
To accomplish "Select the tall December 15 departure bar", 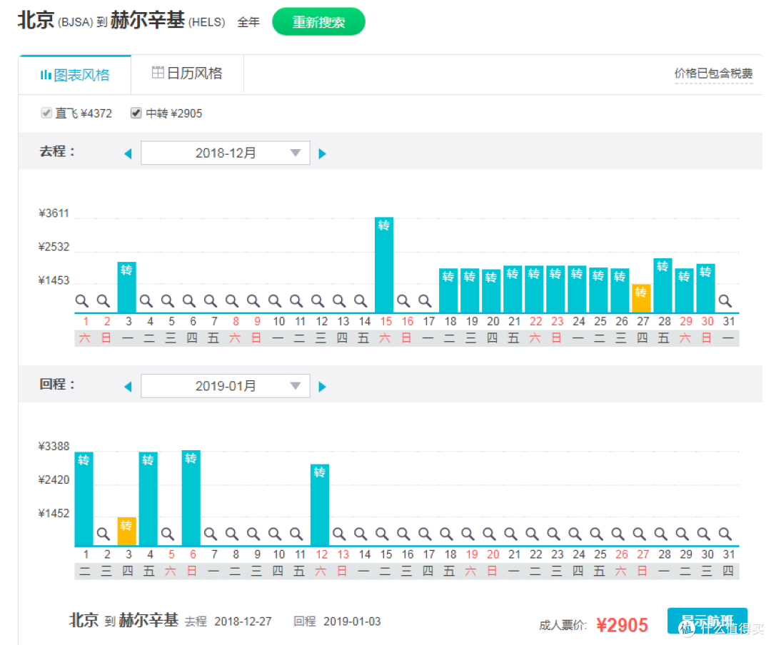I will [384, 265].
